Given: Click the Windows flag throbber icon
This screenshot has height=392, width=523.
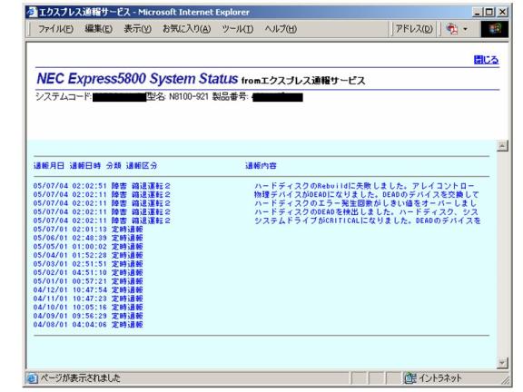Looking at the screenshot, I should pos(495,29).
